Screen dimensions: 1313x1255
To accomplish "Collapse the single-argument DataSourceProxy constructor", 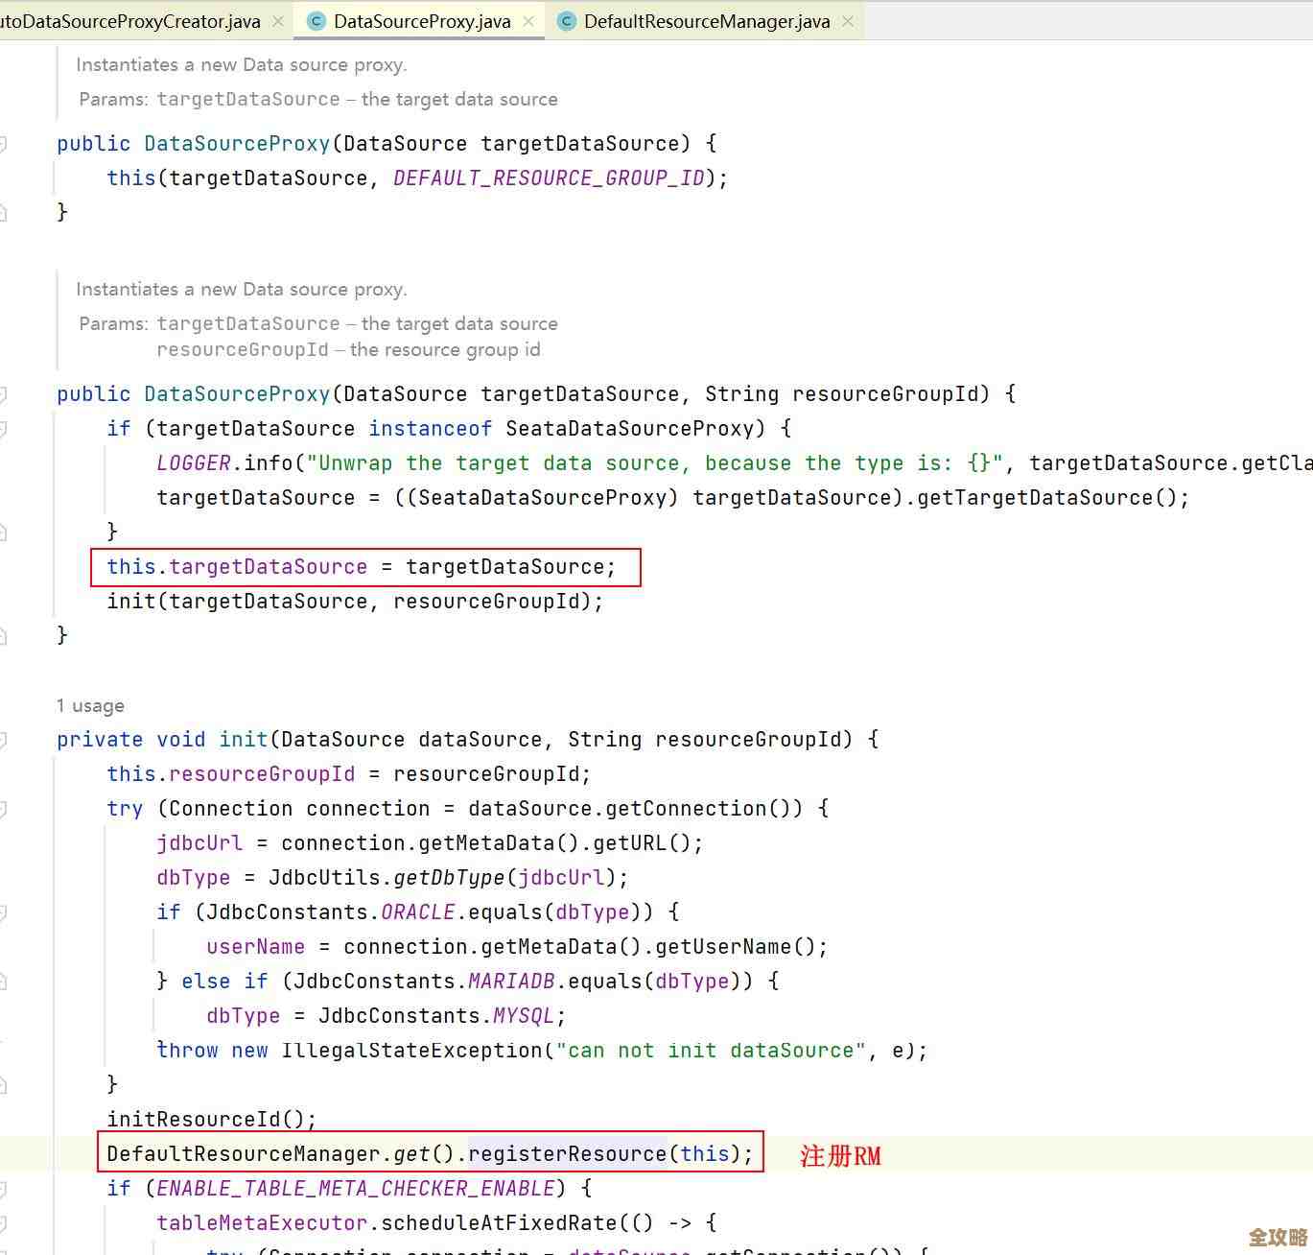I will [x=3, y=144].
